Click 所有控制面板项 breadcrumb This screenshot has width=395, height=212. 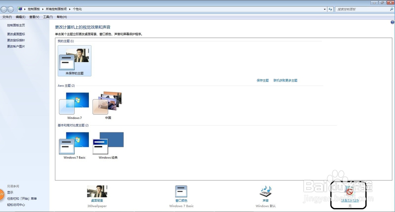pyautogui.click(x=56, y=9)
